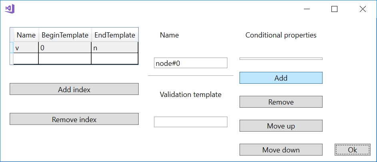This screenshot has width=377, height=162.
Task: Click the Move up button
Action: (281, 126)
